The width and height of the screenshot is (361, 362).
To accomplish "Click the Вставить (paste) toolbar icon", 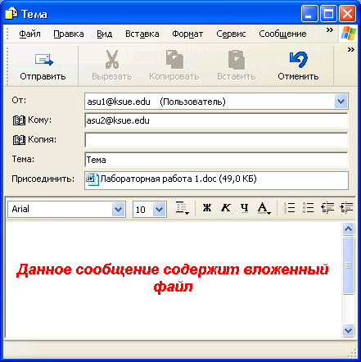I will coord(237,59).
